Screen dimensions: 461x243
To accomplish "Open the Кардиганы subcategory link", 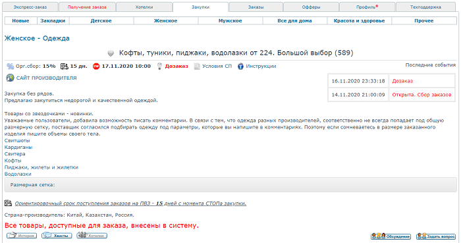I will pos(18,148).
